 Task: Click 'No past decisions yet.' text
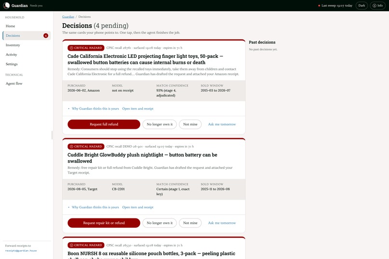pos(263,49)
